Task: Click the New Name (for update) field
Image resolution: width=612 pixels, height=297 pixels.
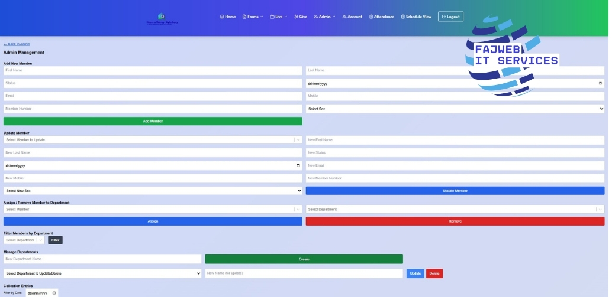Action: point(304,273)
